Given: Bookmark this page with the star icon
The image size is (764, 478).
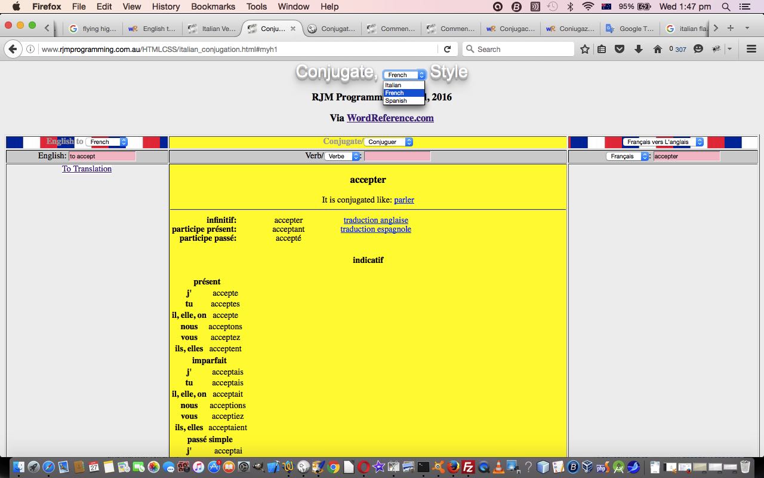Looking at the screenshot, I should (585, 49).
